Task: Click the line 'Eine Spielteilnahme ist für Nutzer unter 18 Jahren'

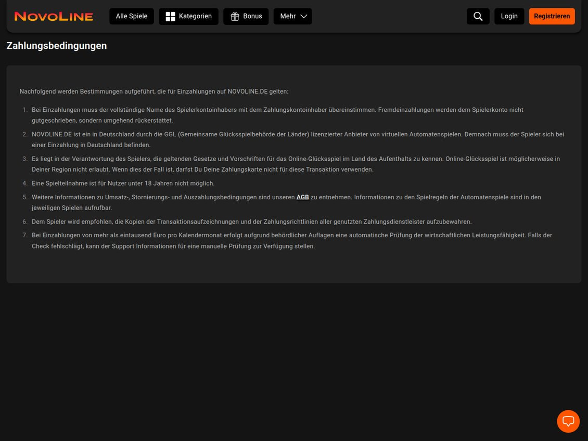Action: (123, 183)
